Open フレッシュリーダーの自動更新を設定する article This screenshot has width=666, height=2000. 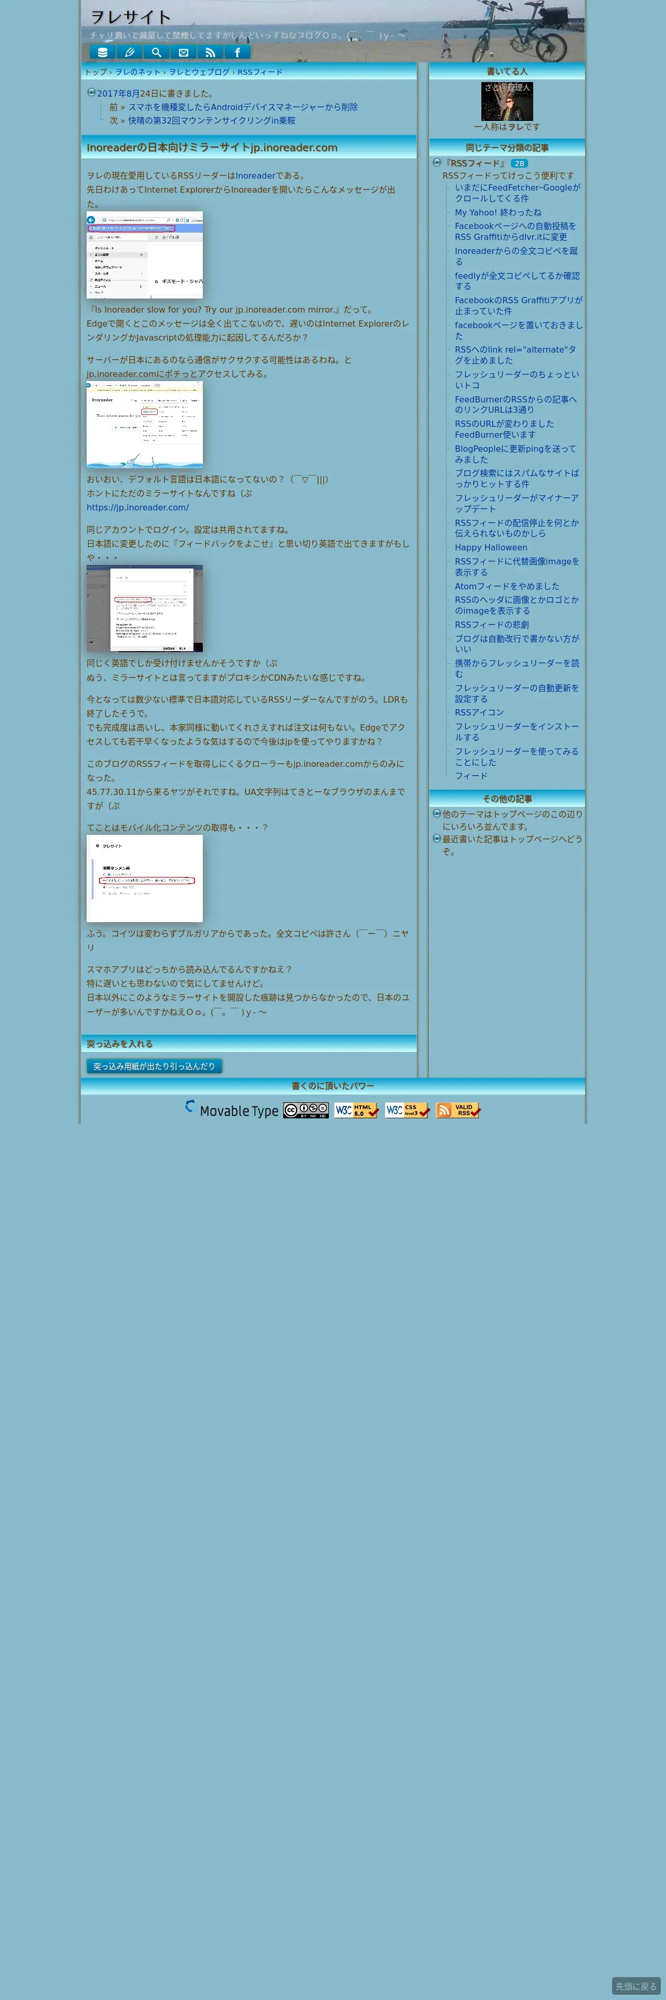pos(517,693)
